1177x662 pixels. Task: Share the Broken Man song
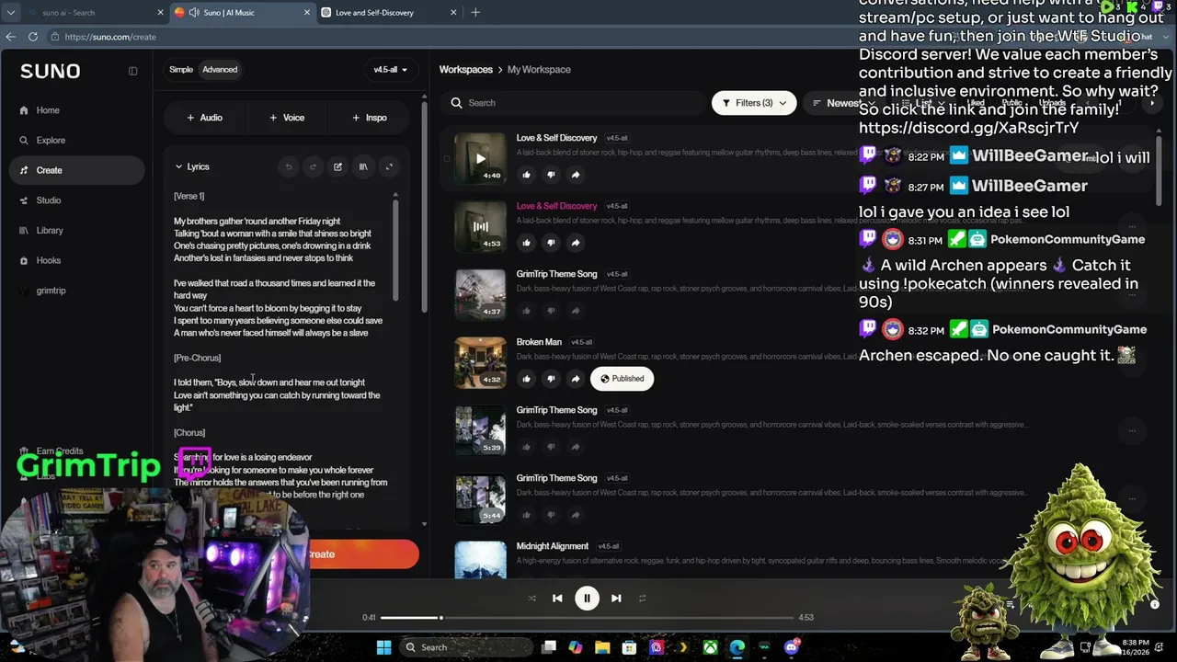coord(575,379)
